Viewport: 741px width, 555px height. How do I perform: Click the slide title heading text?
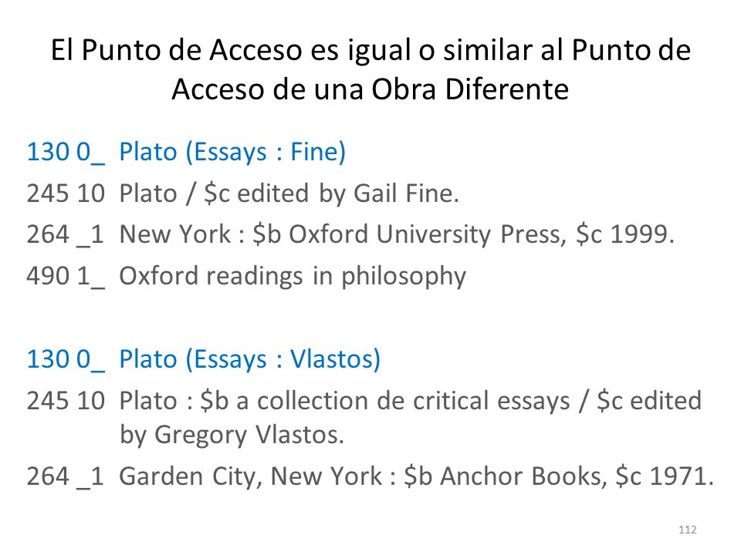click(x=370, y=69)
